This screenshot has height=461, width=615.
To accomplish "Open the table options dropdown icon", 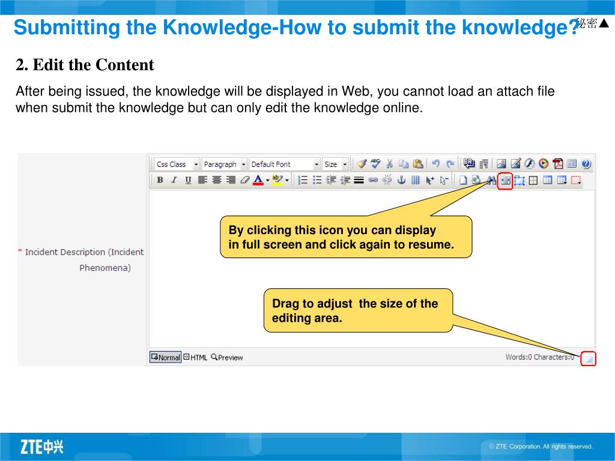I will pos(562,180).
